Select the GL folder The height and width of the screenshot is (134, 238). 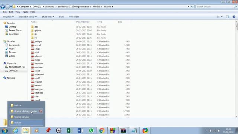(x=36, y=34)
